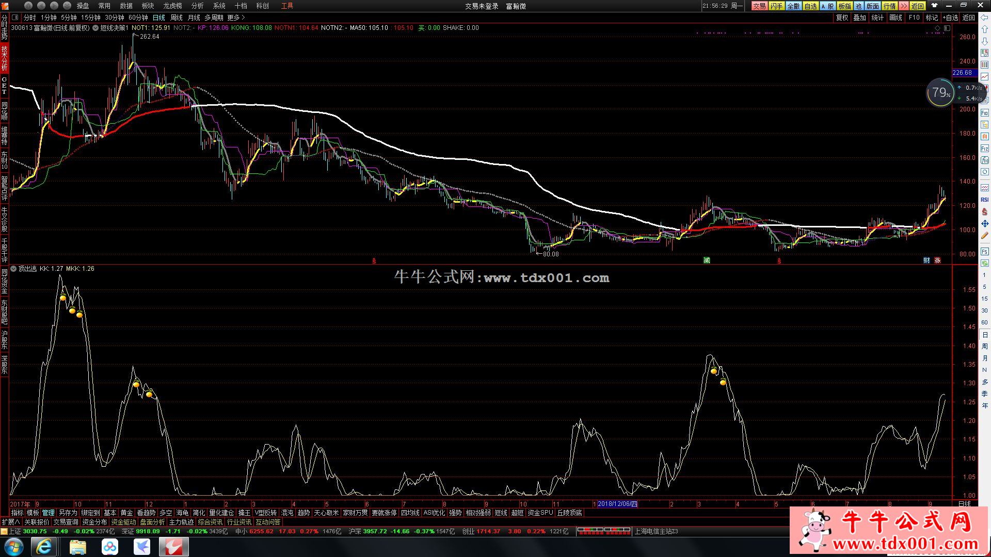Click the f(x) formula icon
The image size is (991, 557).
tap(984, 160)
